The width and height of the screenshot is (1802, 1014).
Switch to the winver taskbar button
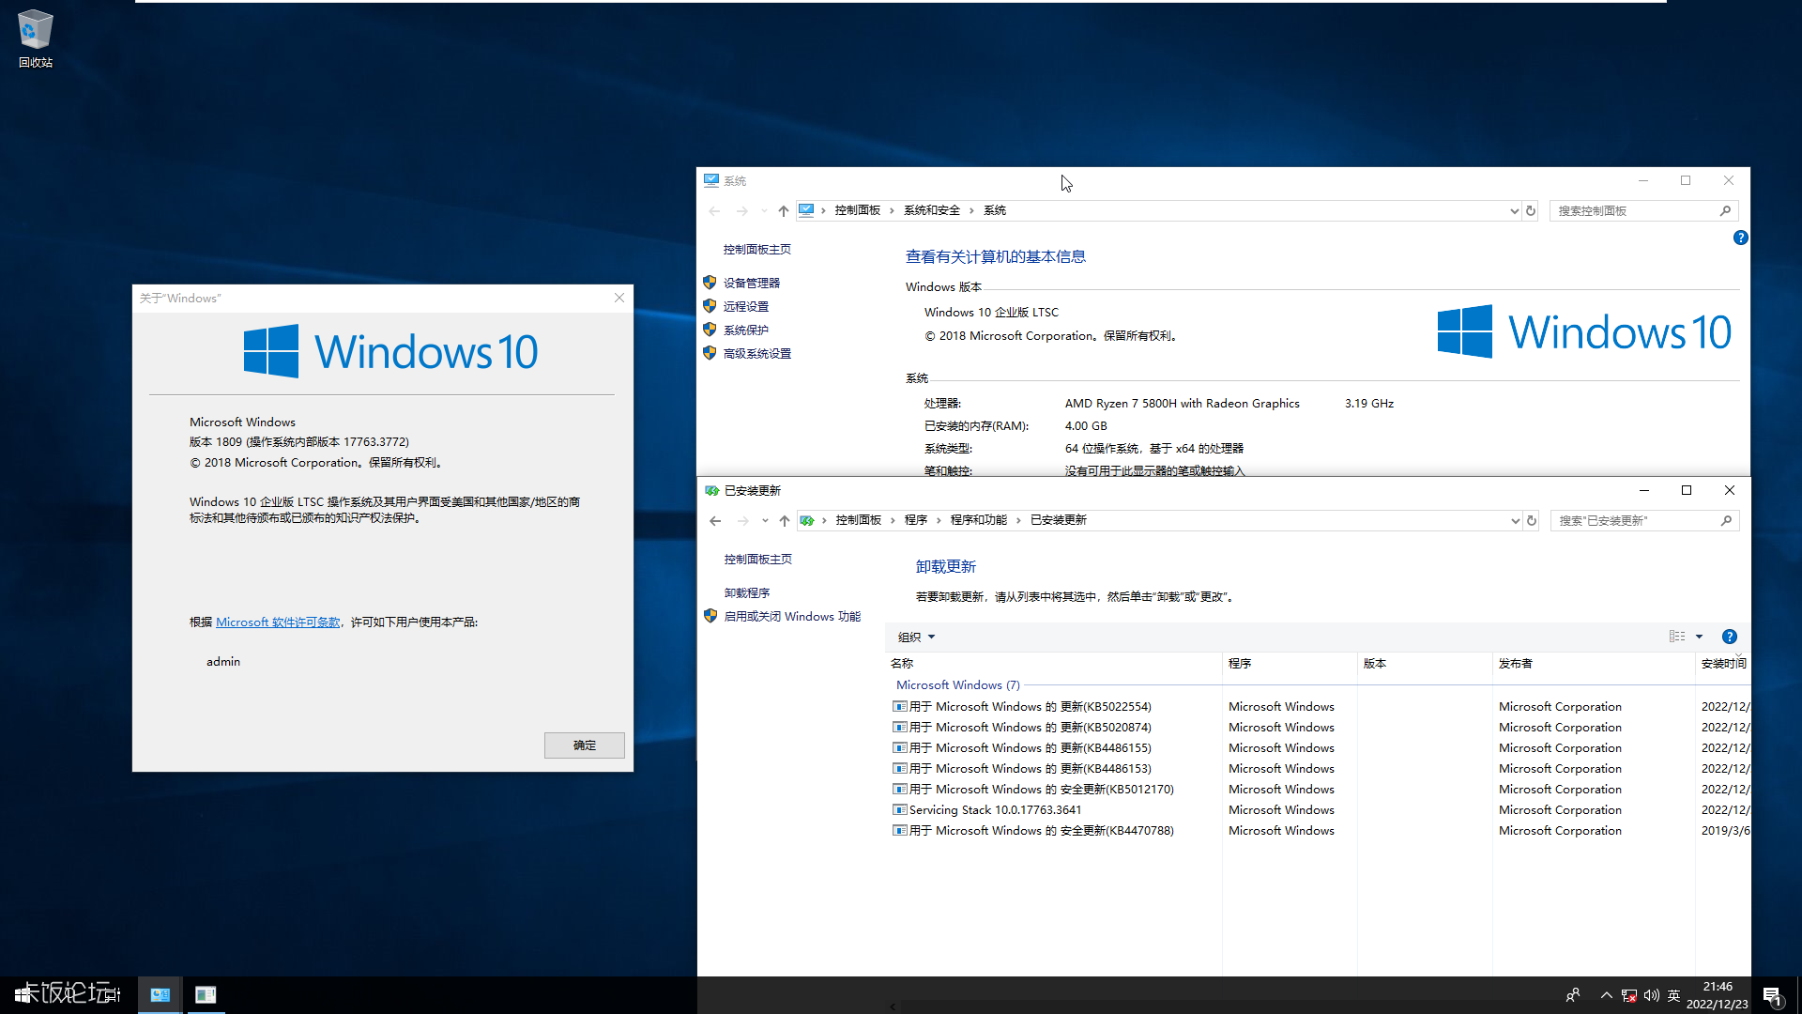coord(206,994)
